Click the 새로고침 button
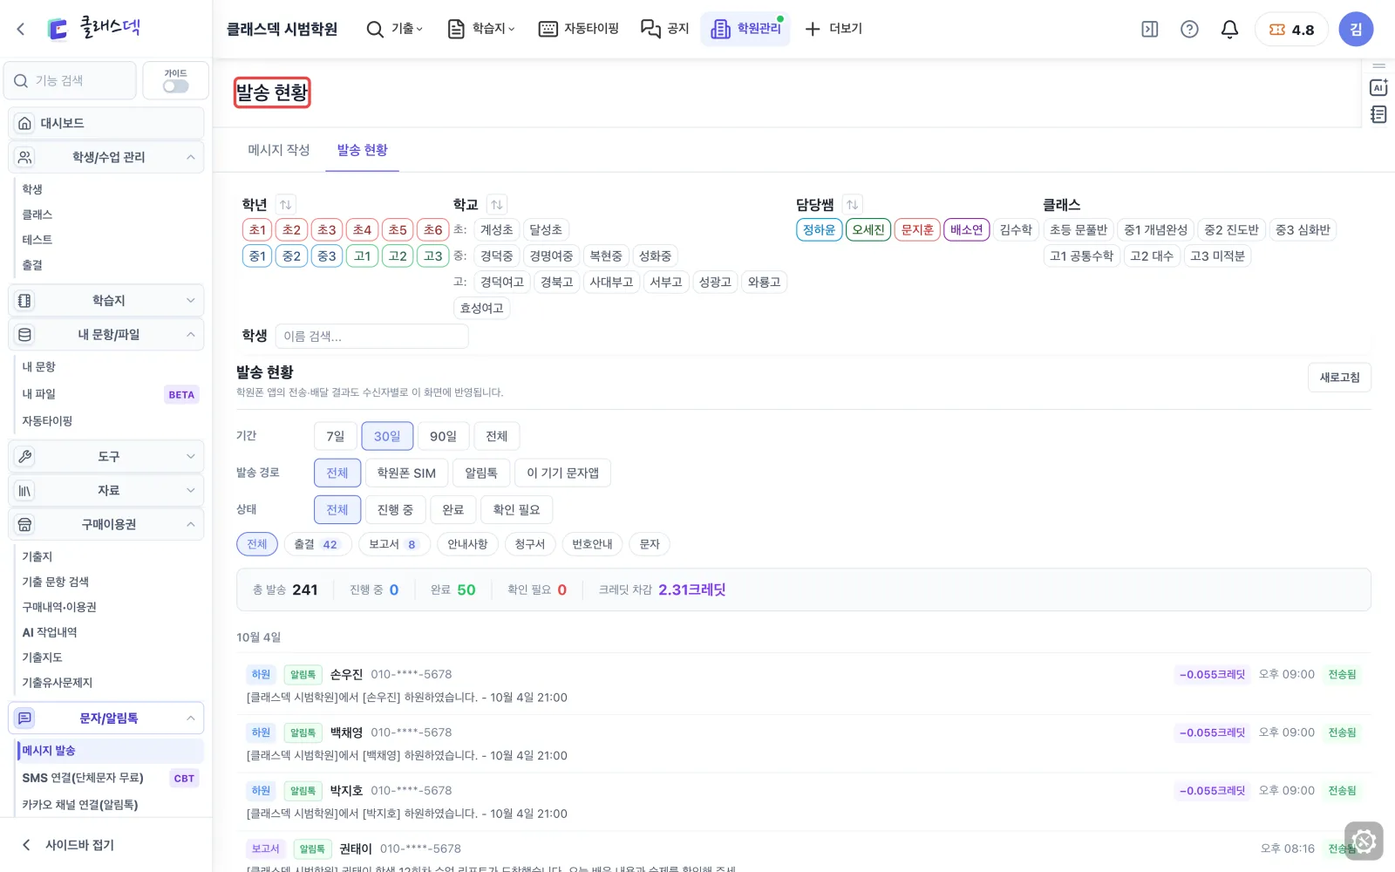Viewport: 1395px width, 872px height. (1339, 378)
